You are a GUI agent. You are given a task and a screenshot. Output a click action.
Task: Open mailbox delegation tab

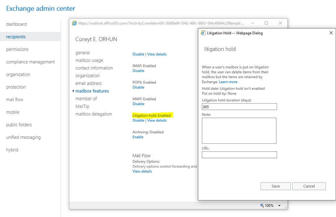[x=94, y=114]
